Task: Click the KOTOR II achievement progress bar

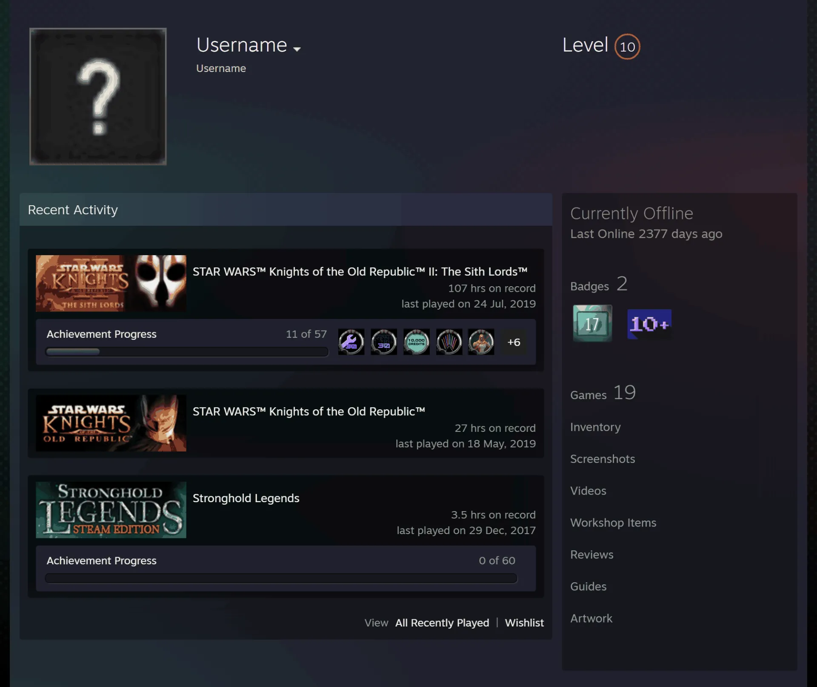Action: 187,352
